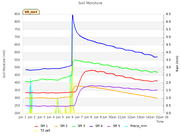Screen dimensions: 181x136
Task: Select the SM 5 legend label
Action: coord(116,126)
